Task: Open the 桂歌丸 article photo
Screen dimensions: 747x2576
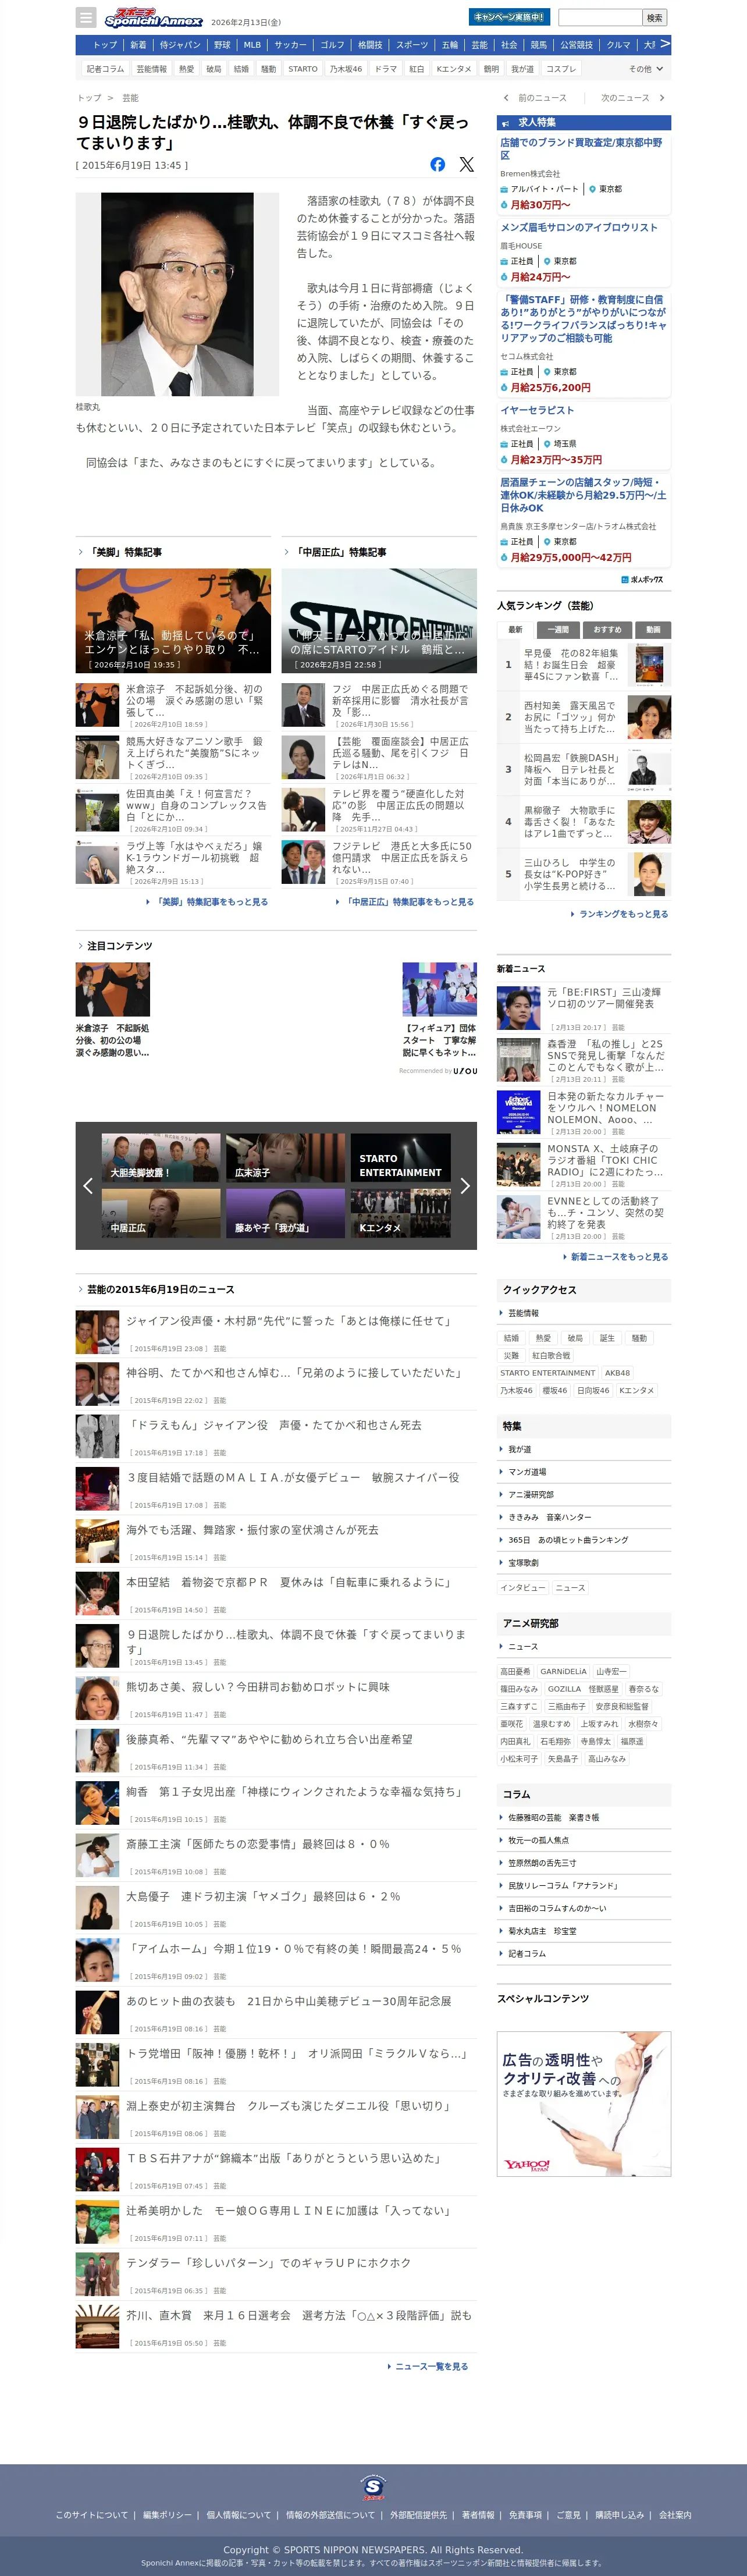Action: point(177,294)
